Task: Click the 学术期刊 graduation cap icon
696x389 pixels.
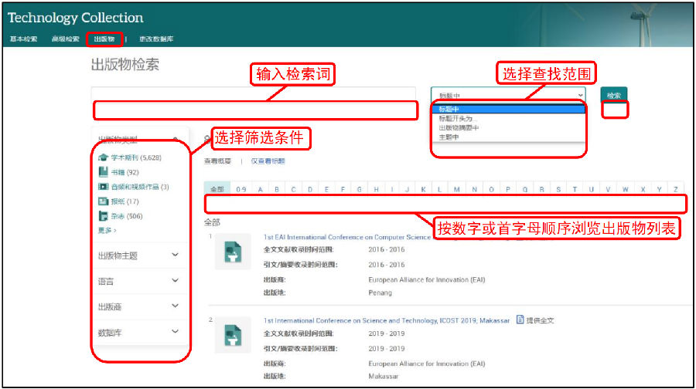Action: coord(103,157)
